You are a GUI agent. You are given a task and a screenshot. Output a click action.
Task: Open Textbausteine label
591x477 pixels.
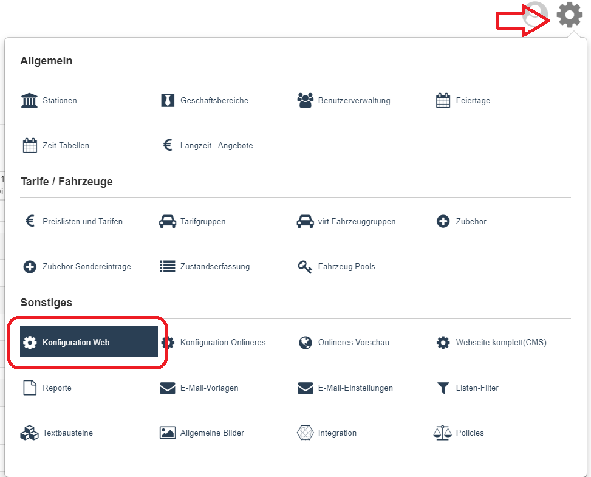[67, 433]
